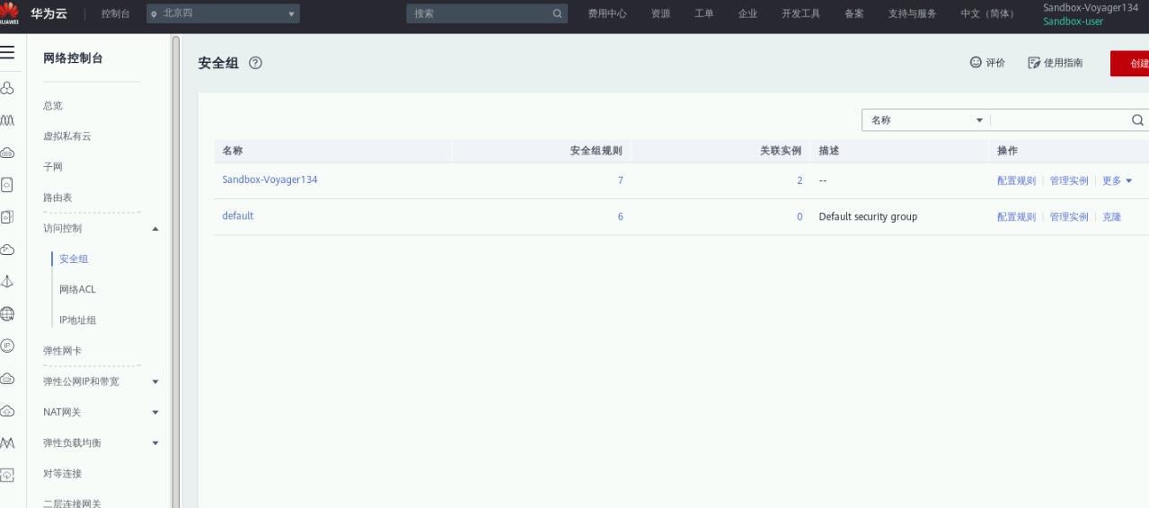Open 工单 in top menu

point(703,13)
